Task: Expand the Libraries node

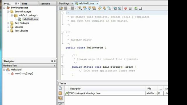Action: click(x=8, y=27)
